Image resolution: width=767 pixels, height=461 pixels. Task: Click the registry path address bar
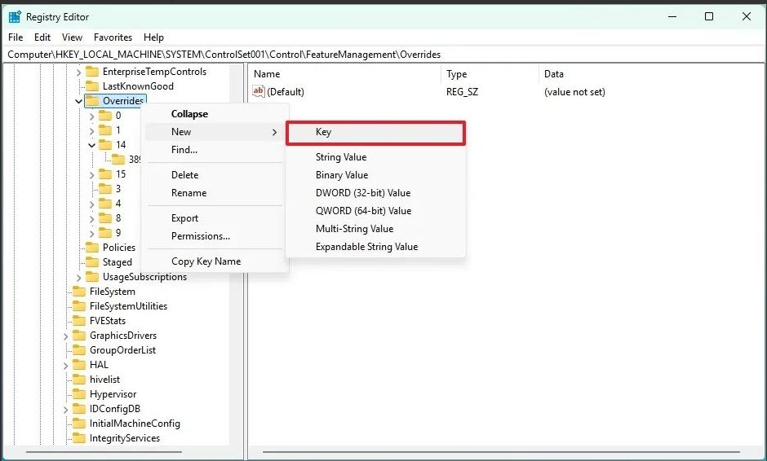point(383,55)
